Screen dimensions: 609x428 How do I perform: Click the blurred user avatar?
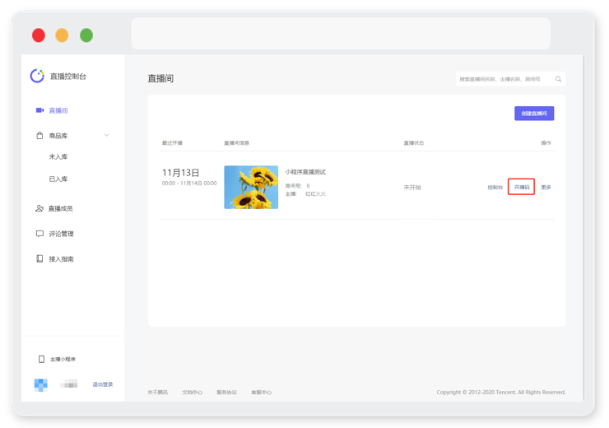pos(41,384)
